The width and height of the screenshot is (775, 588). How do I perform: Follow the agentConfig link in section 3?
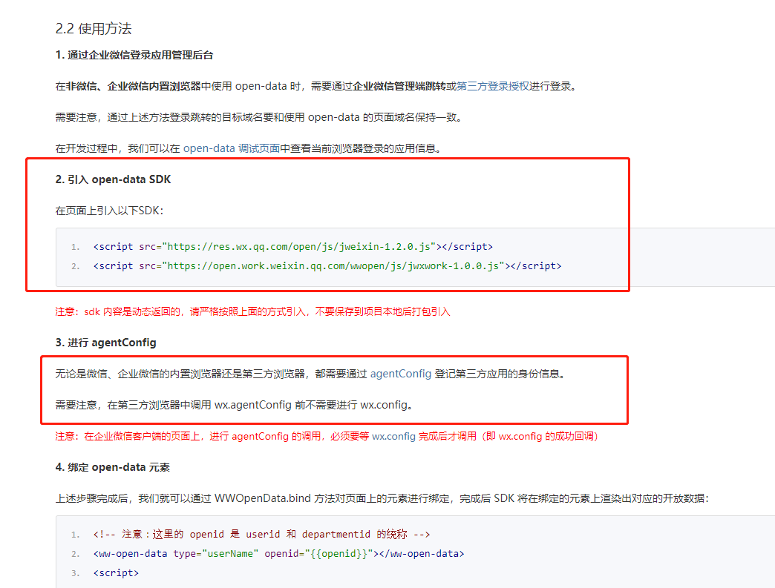point(401,374)
